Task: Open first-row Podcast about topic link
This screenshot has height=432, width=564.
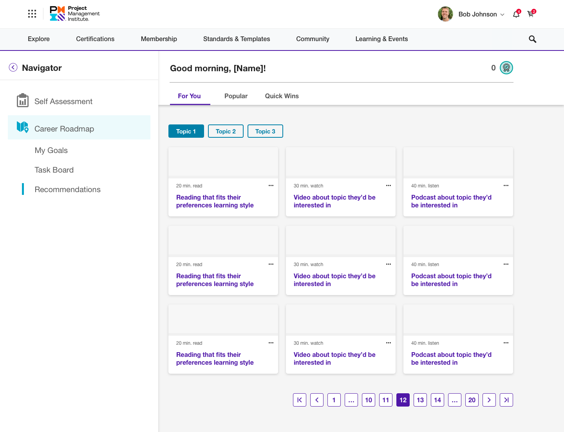Action: [x=451, y=202]
